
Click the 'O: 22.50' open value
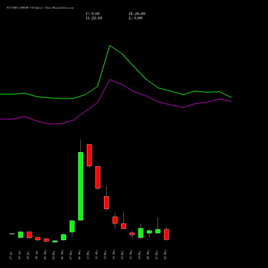(94, 18)
